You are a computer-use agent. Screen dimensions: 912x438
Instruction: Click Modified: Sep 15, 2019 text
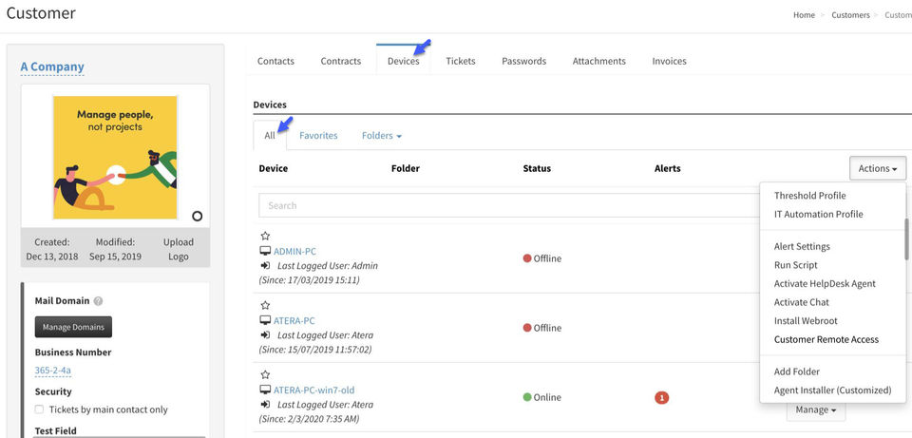(115, 250)
